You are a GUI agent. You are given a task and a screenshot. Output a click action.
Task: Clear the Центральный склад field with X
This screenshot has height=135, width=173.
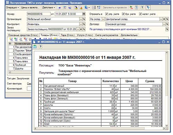tap(164, 19)
